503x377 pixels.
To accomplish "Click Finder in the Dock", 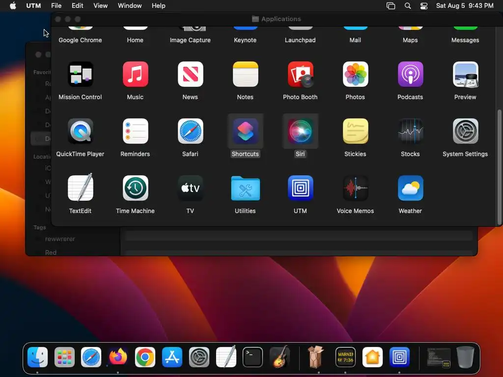I will tap(37, 357).
